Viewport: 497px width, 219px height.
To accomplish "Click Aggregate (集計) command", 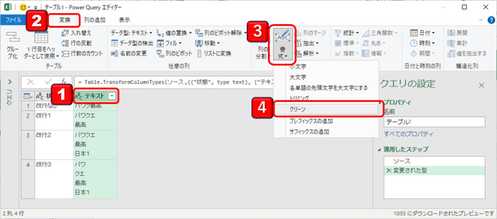I will (x=457, y=43).
